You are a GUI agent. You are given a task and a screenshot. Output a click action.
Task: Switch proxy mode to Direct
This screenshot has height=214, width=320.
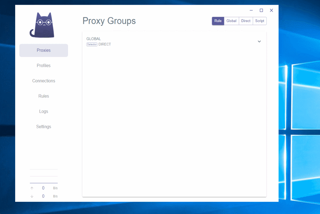(246, 21)
